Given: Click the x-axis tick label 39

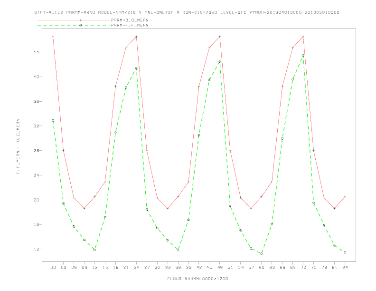Looking at the screenshot, I should 189,267.
